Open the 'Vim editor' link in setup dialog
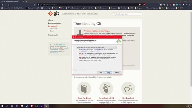 [83, 50]
